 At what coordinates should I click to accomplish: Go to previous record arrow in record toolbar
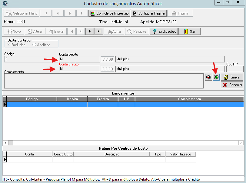81,32
